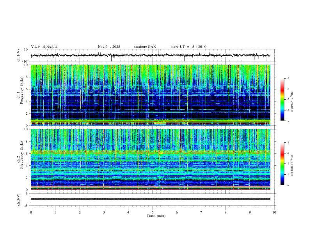
Task: Select the "start UT = 5 :30: 0" text
Action: 188,47
